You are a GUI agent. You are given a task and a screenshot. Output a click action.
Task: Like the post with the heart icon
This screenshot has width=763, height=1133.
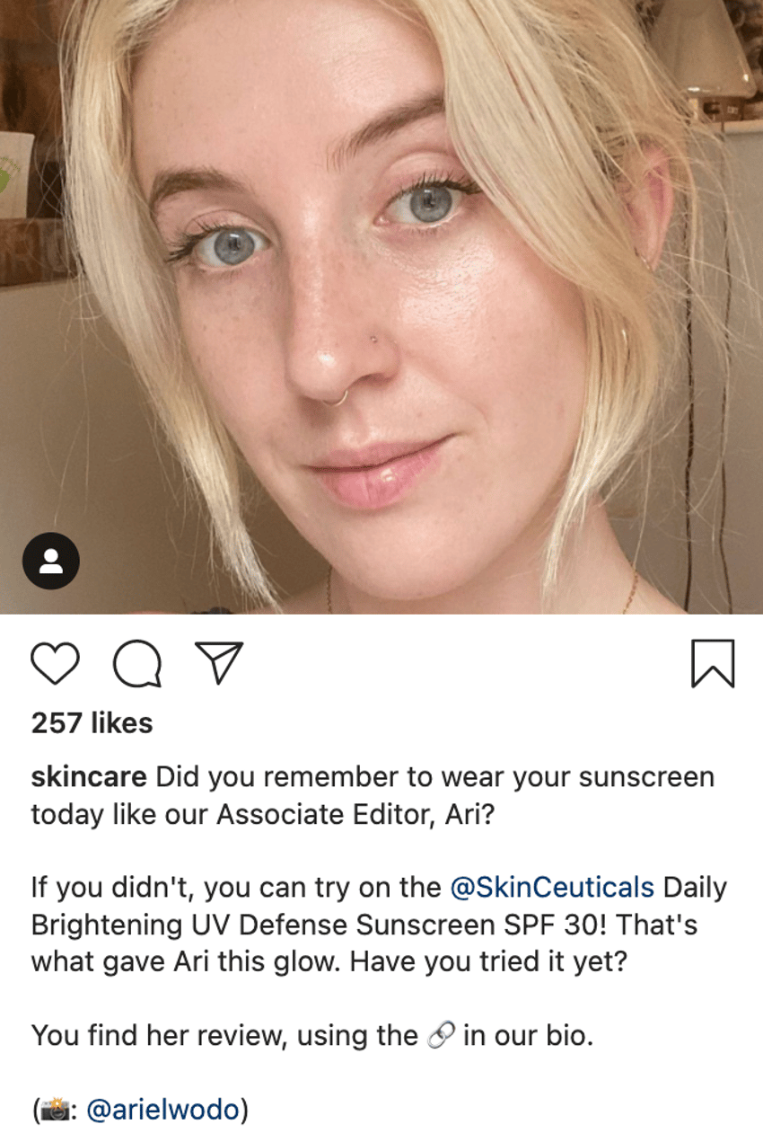[x=55, y=664]
